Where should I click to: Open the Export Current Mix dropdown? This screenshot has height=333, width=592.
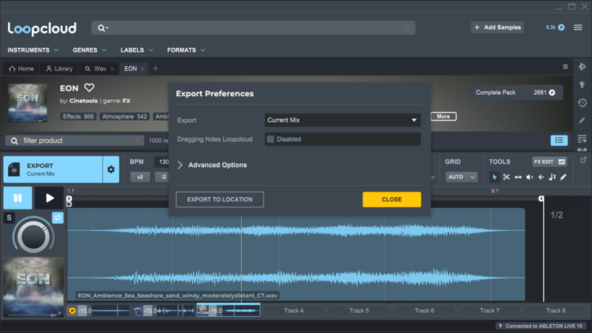(343, 120)
